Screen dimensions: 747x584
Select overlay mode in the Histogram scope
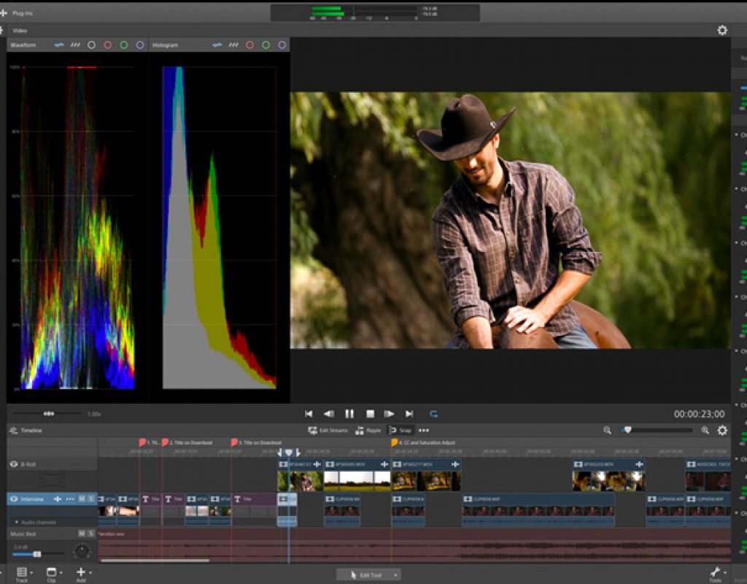[x=217, y=45]
